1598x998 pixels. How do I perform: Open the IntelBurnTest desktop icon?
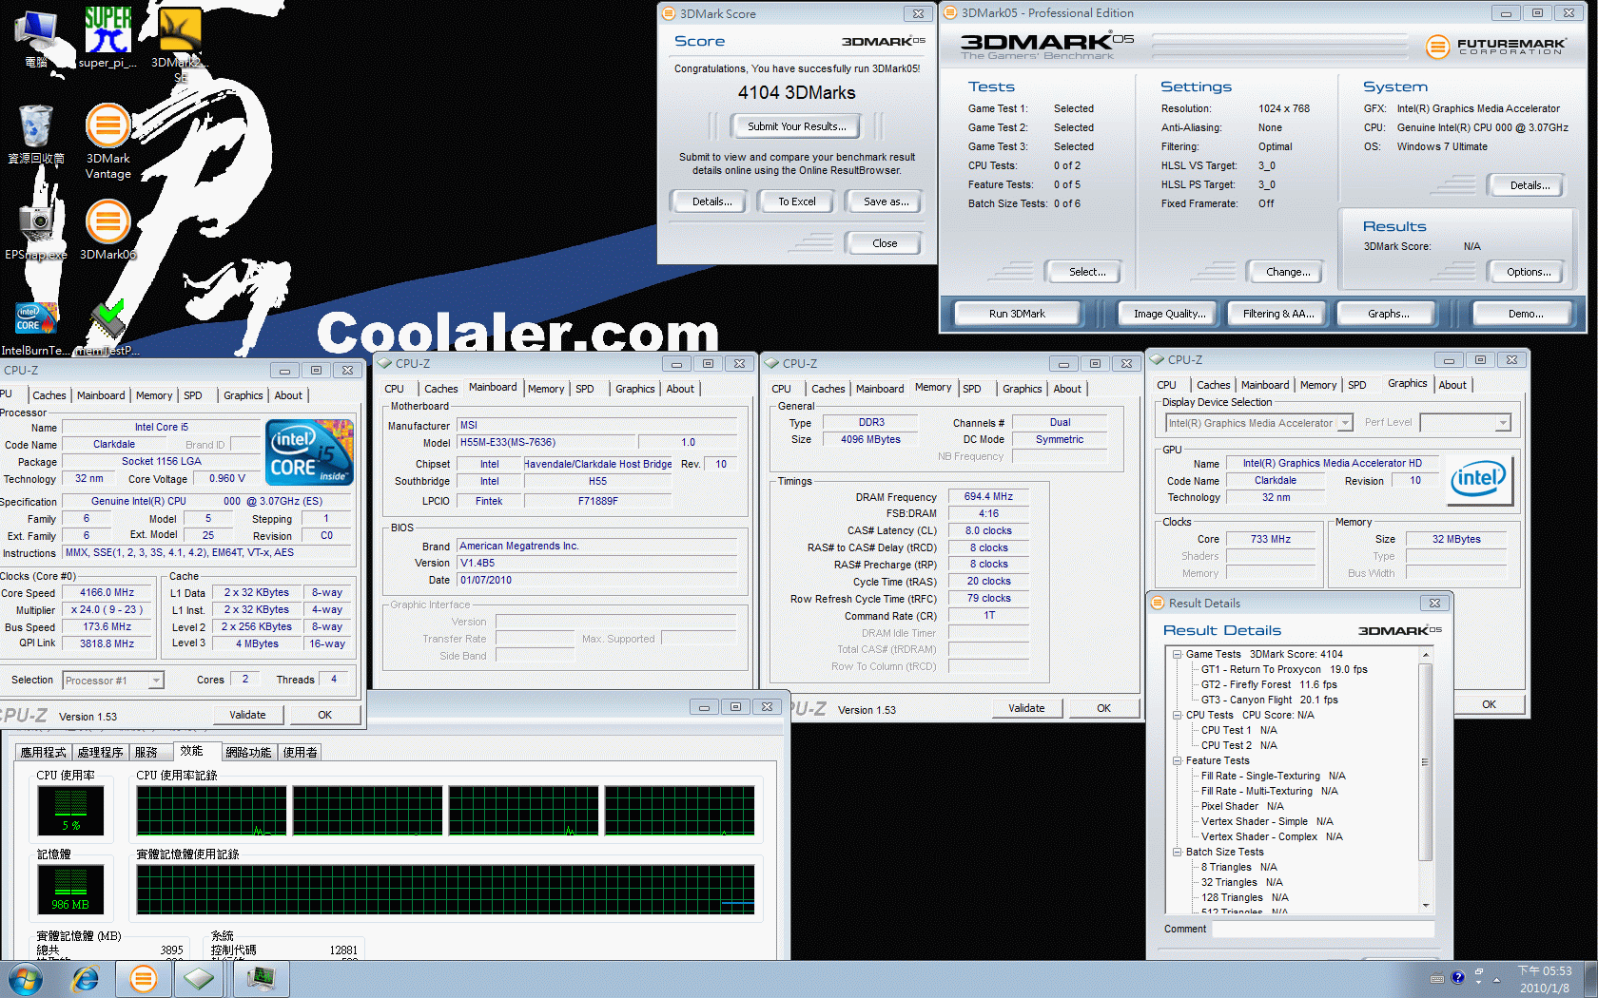(35, 328)
